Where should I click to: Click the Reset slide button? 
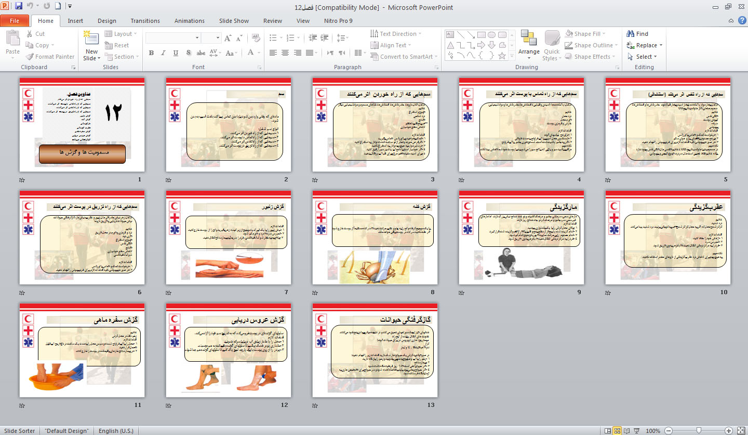117,45
